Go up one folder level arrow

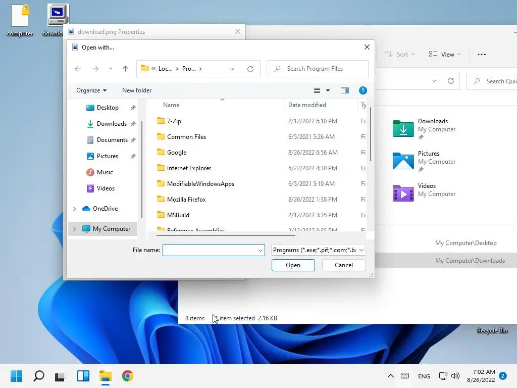pyautogui.click(x=125, y=69)
